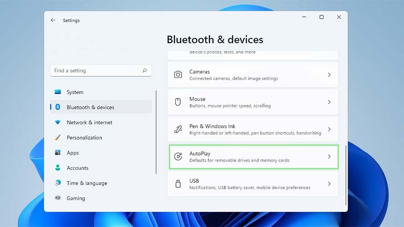Screen dimensions: 404x227
Task: Open the USB card title
Action: 194,181
